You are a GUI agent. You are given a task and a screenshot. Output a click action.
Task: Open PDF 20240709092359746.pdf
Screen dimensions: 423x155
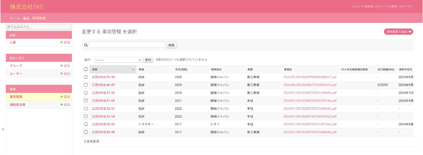(310, 101)
